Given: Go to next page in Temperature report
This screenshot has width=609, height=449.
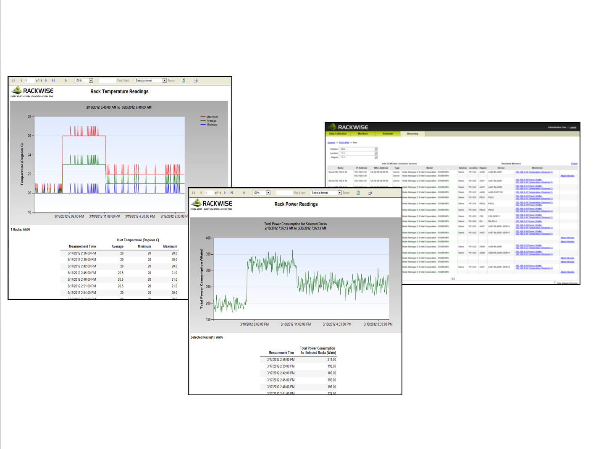Looking at the screenshot, I should (x=46, y=81).
